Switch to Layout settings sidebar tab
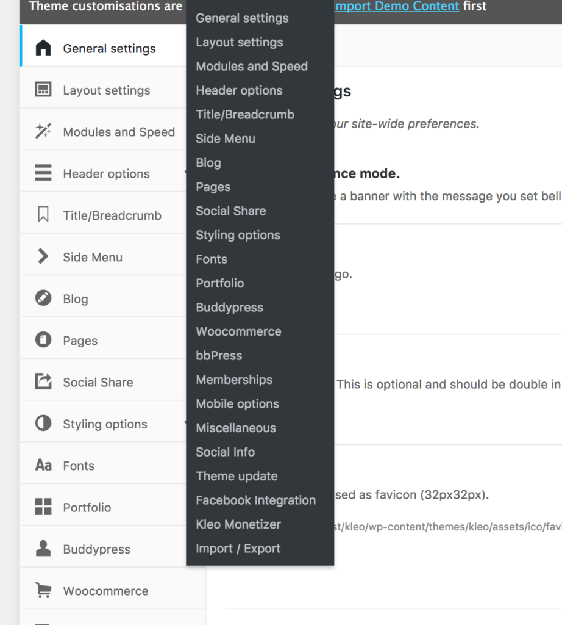This screenshot has height=625, width=562. coord(103,87)
